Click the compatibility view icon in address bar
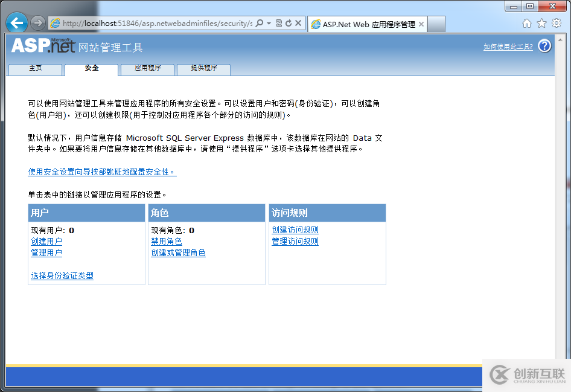 279,23
